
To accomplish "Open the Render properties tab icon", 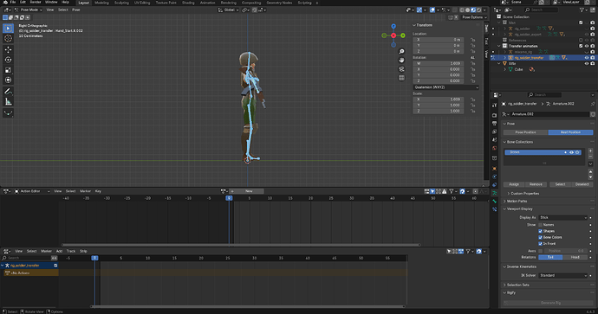I will [x=495, y=115].
